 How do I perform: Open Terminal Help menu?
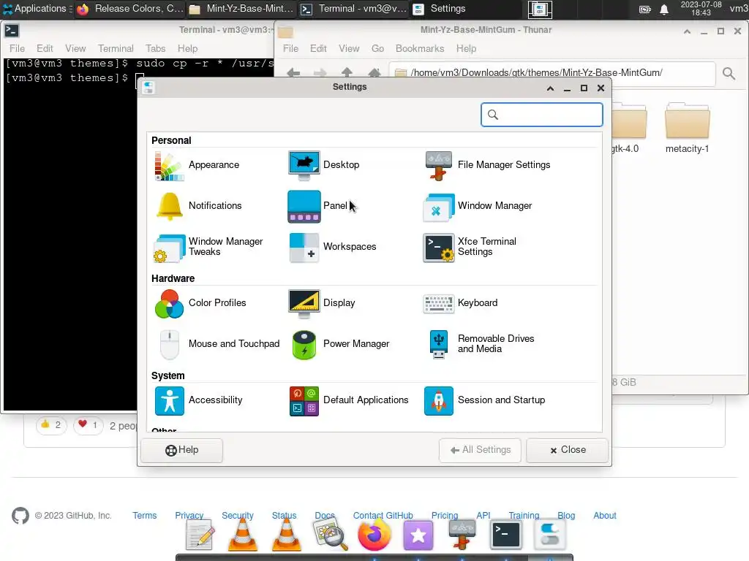[x=187, y=49]
